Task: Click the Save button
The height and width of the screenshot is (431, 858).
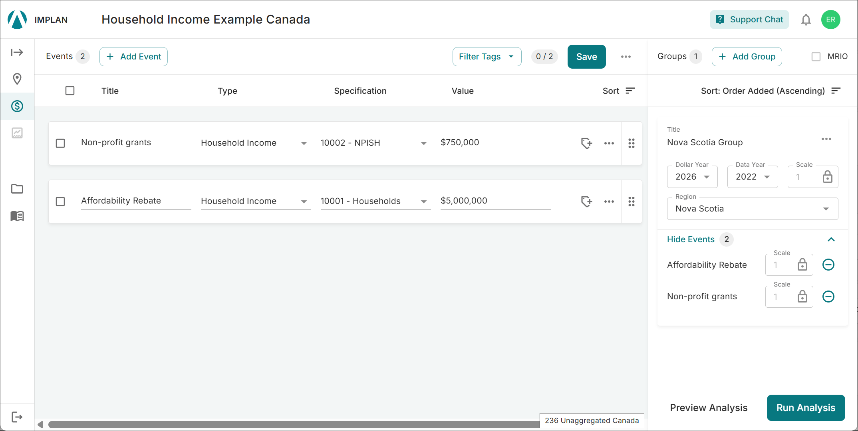Action: [x=586, y=57]
